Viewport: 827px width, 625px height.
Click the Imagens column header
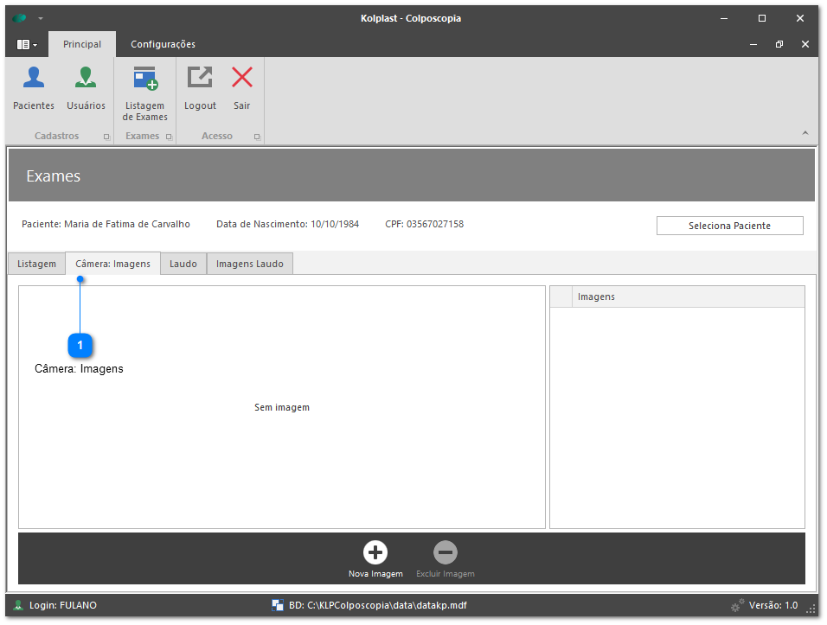[689, 297]
